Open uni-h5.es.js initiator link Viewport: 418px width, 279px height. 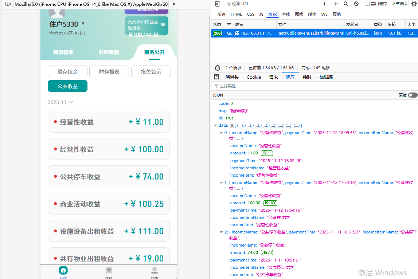click(x=358, y=33)
